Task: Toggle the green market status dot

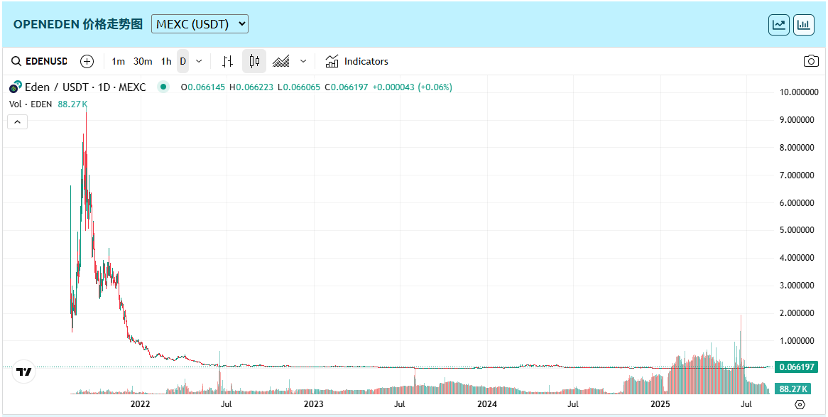Action: coord(163,87)
